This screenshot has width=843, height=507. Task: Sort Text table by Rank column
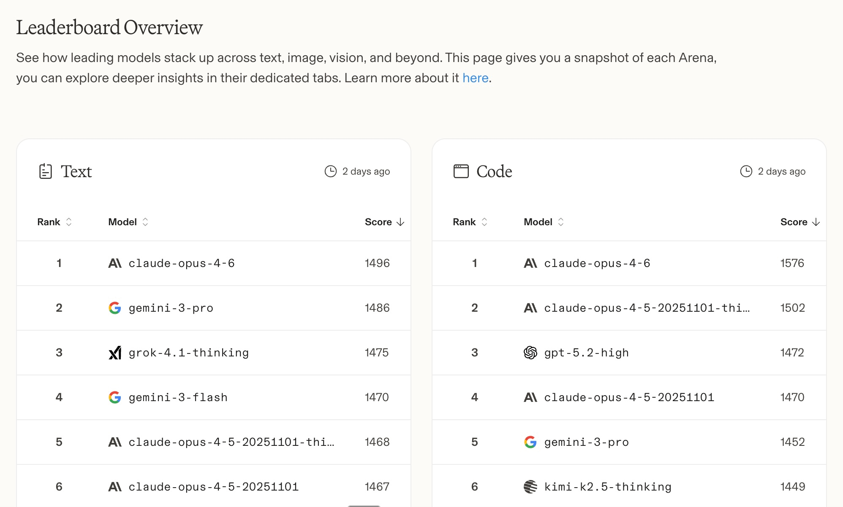click(x=54, y=222)
